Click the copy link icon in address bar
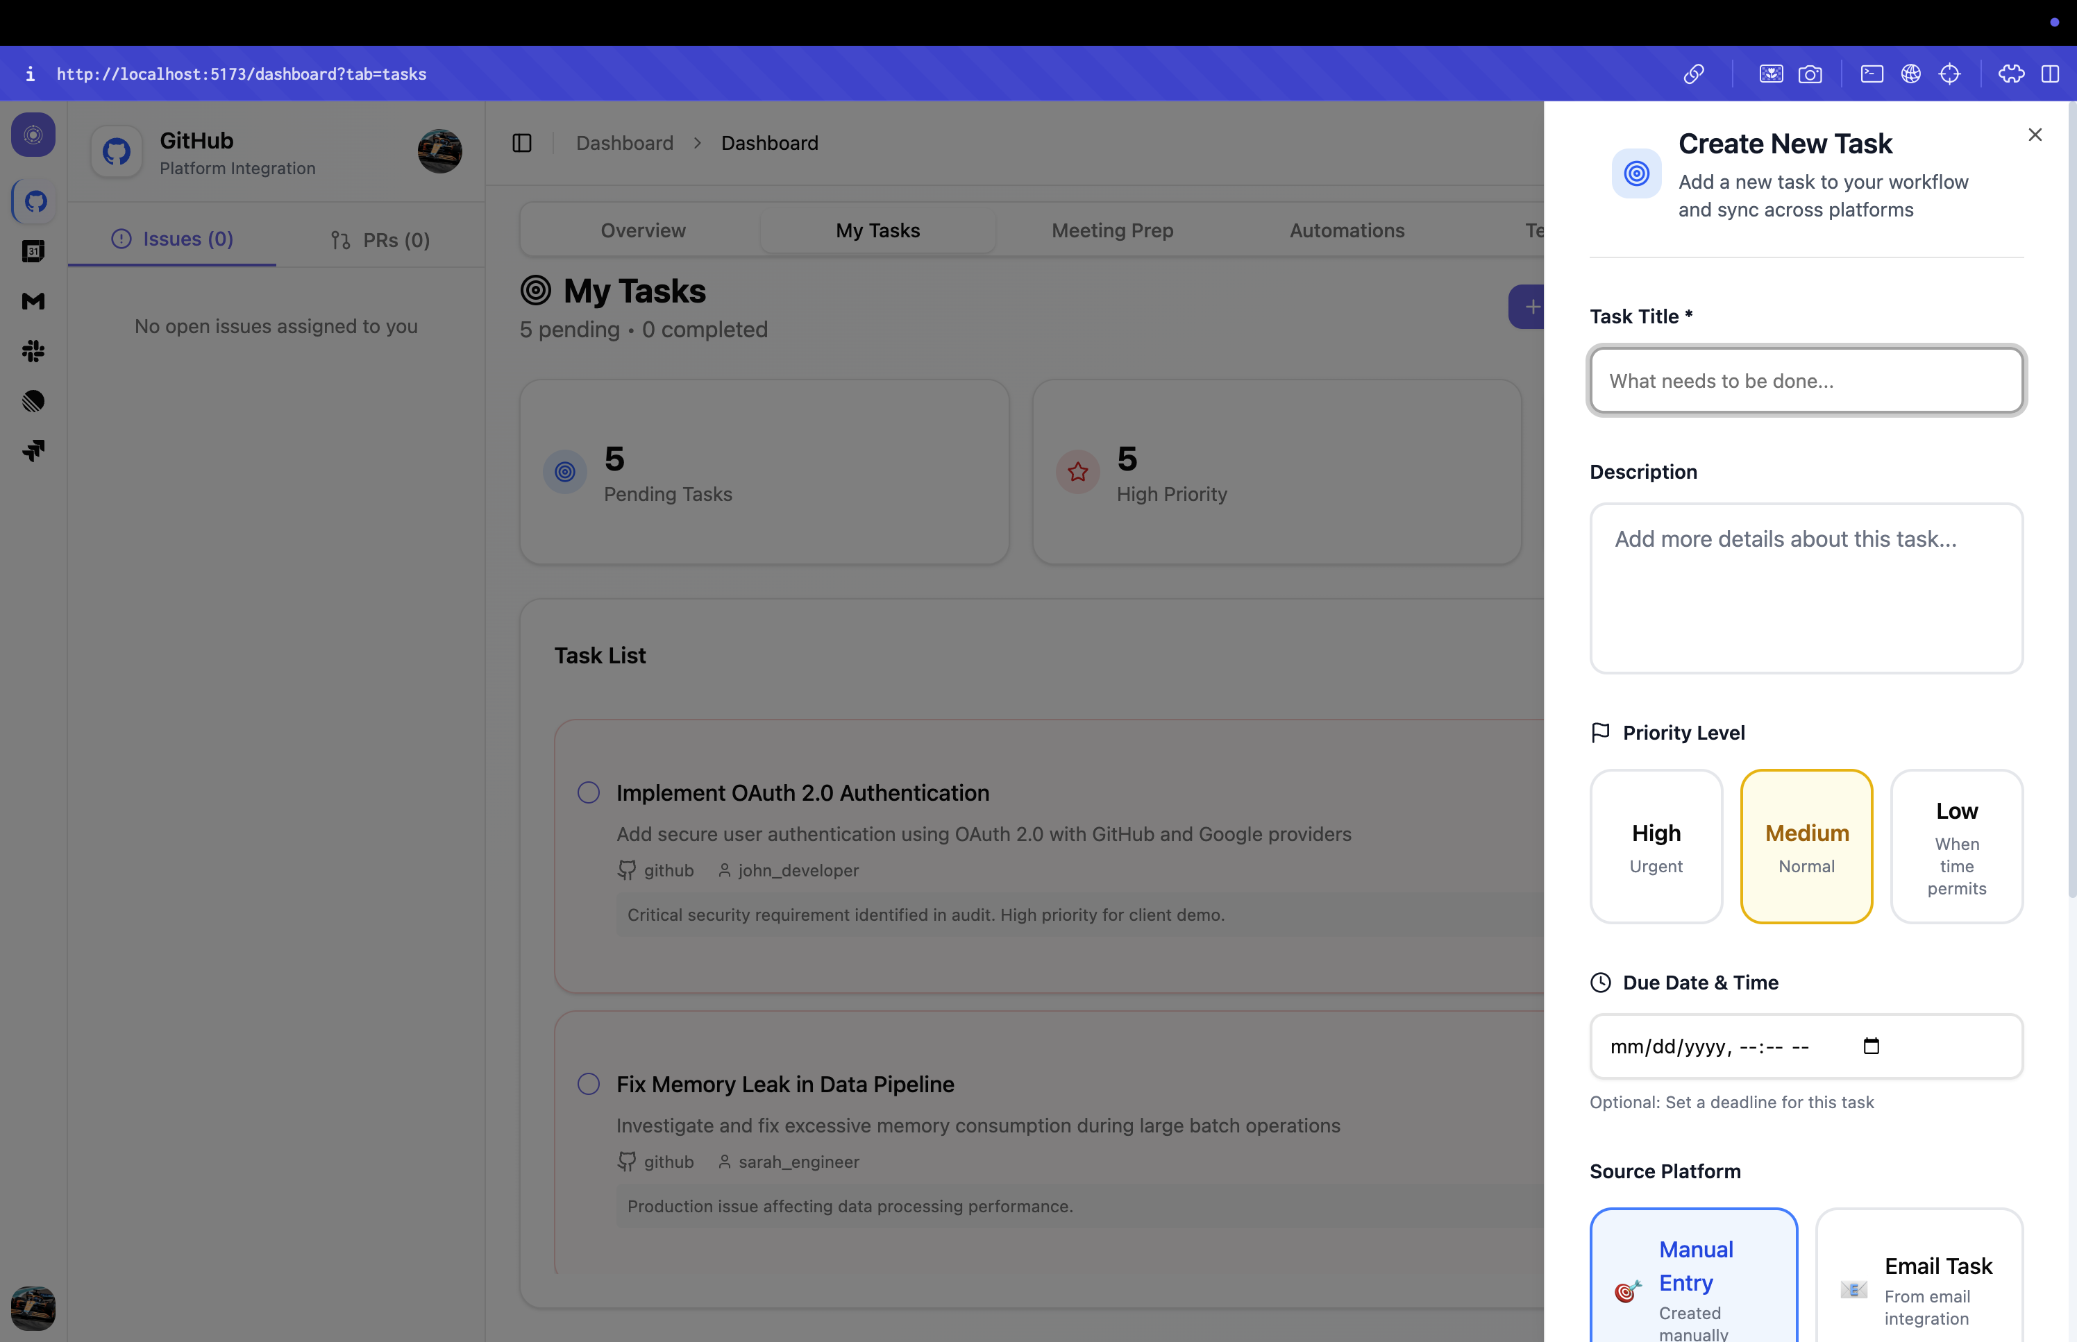This screenshot has width=2077, height=1342. click(x=1692, y=74)
